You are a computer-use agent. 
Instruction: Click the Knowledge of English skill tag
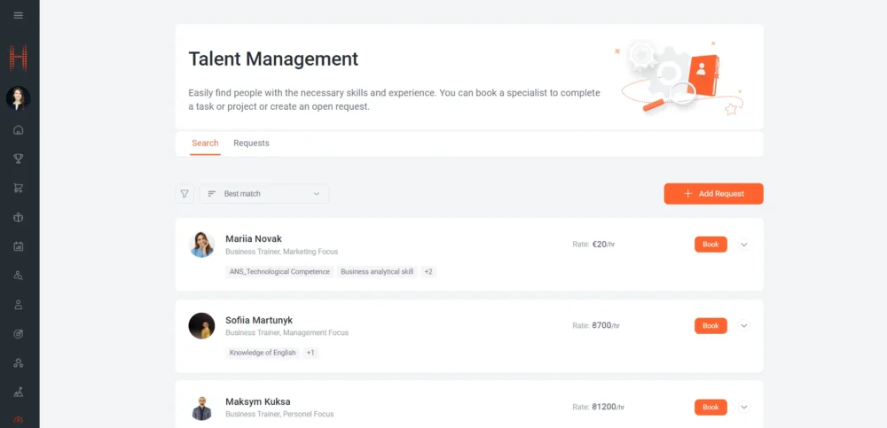click(262, 353)
